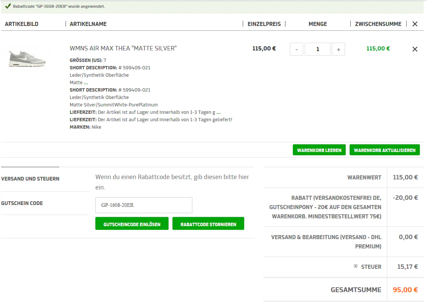Select the discount amount -20,00 €

(x=405, y=198)
